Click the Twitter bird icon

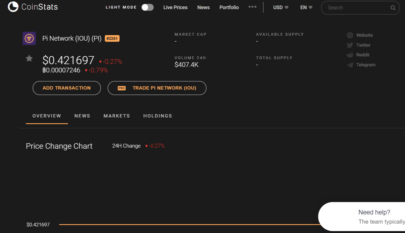[350, 45]
